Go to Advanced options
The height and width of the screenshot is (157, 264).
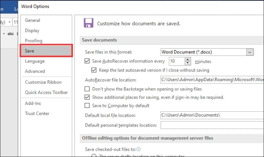click(x=35, y=71)
